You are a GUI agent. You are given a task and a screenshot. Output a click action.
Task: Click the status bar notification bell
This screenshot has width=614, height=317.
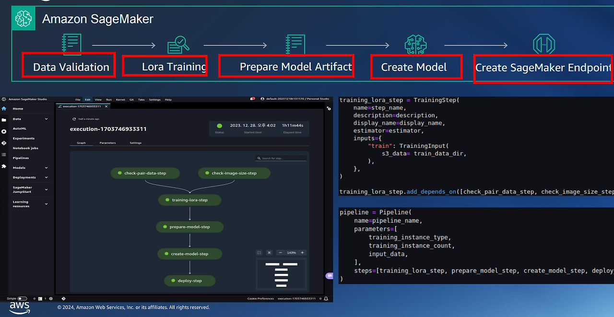coord(326,299)
